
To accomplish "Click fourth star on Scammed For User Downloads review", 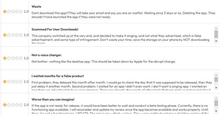I will pos(17,35).
